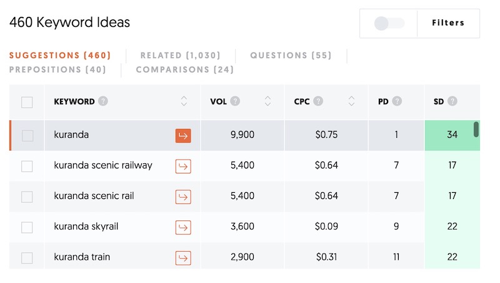
Task: Show the KEYWORD column help tooltip
Action: point(103,101)
